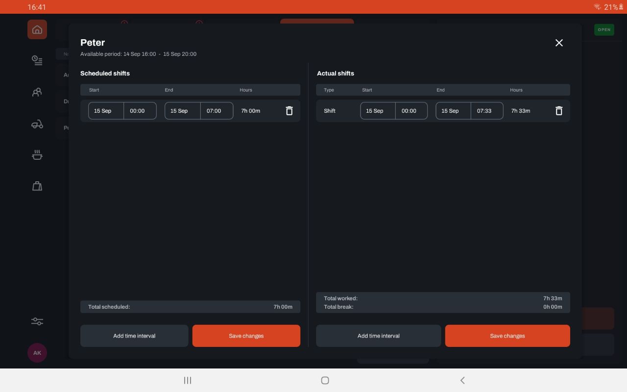627x392 pixels.
Task: Edit actual shift end time 07:33
Action: pos(486,111)
